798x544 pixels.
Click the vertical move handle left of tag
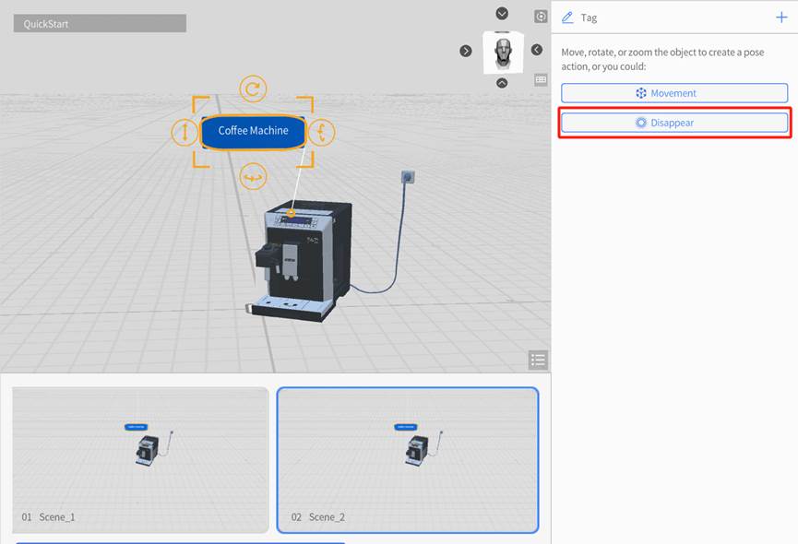(x=185, y=132)
